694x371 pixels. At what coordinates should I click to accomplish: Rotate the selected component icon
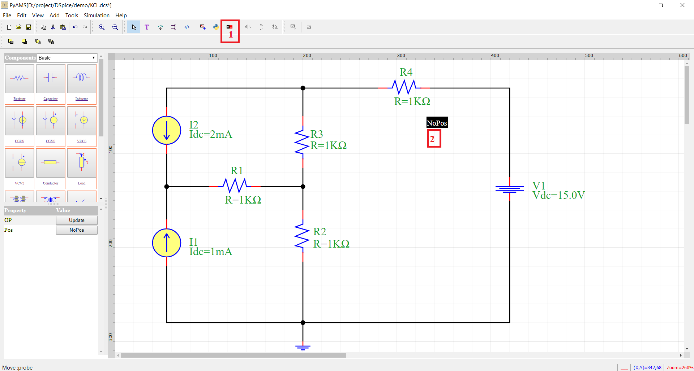click(x=275, y=27)
